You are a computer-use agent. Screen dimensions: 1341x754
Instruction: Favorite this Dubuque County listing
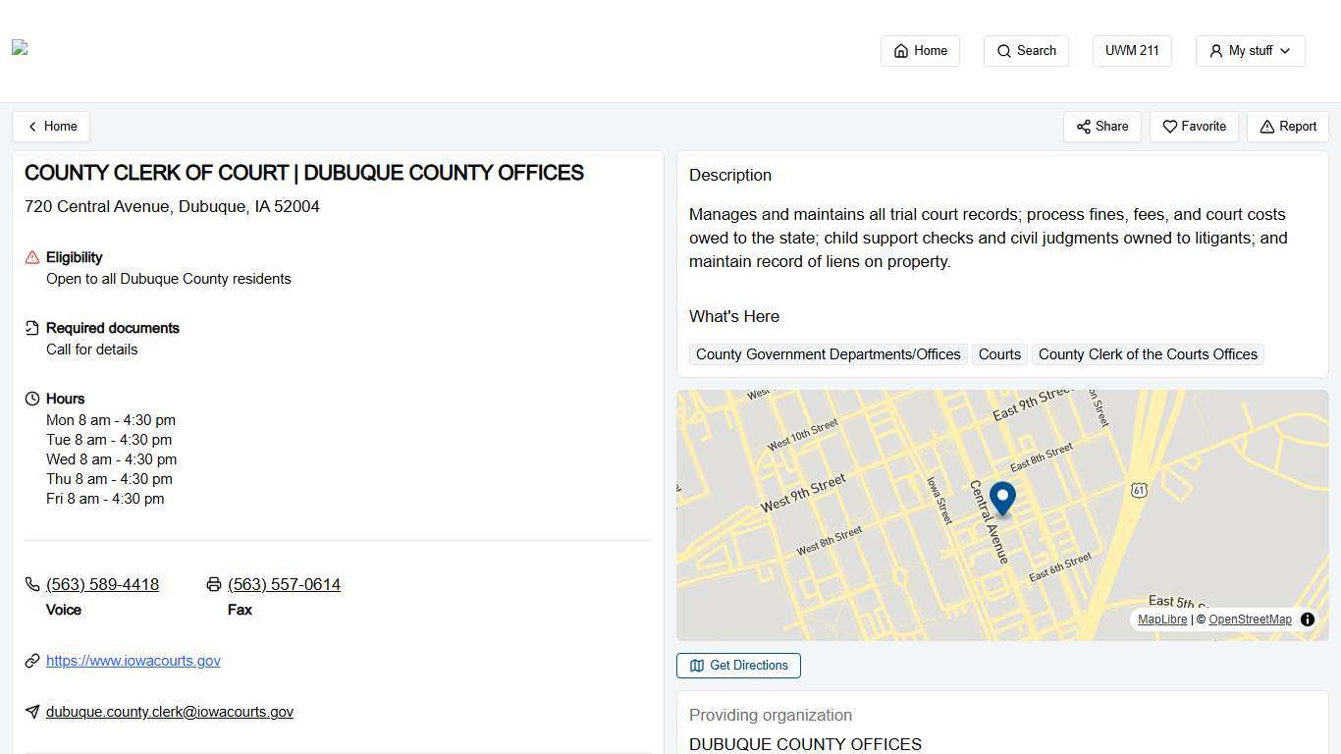click(1193, 126)
